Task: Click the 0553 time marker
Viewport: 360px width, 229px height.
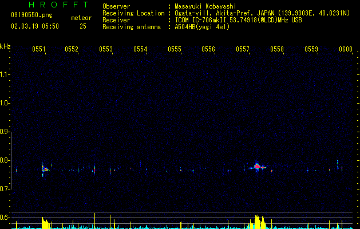Action: click(106, 49)
